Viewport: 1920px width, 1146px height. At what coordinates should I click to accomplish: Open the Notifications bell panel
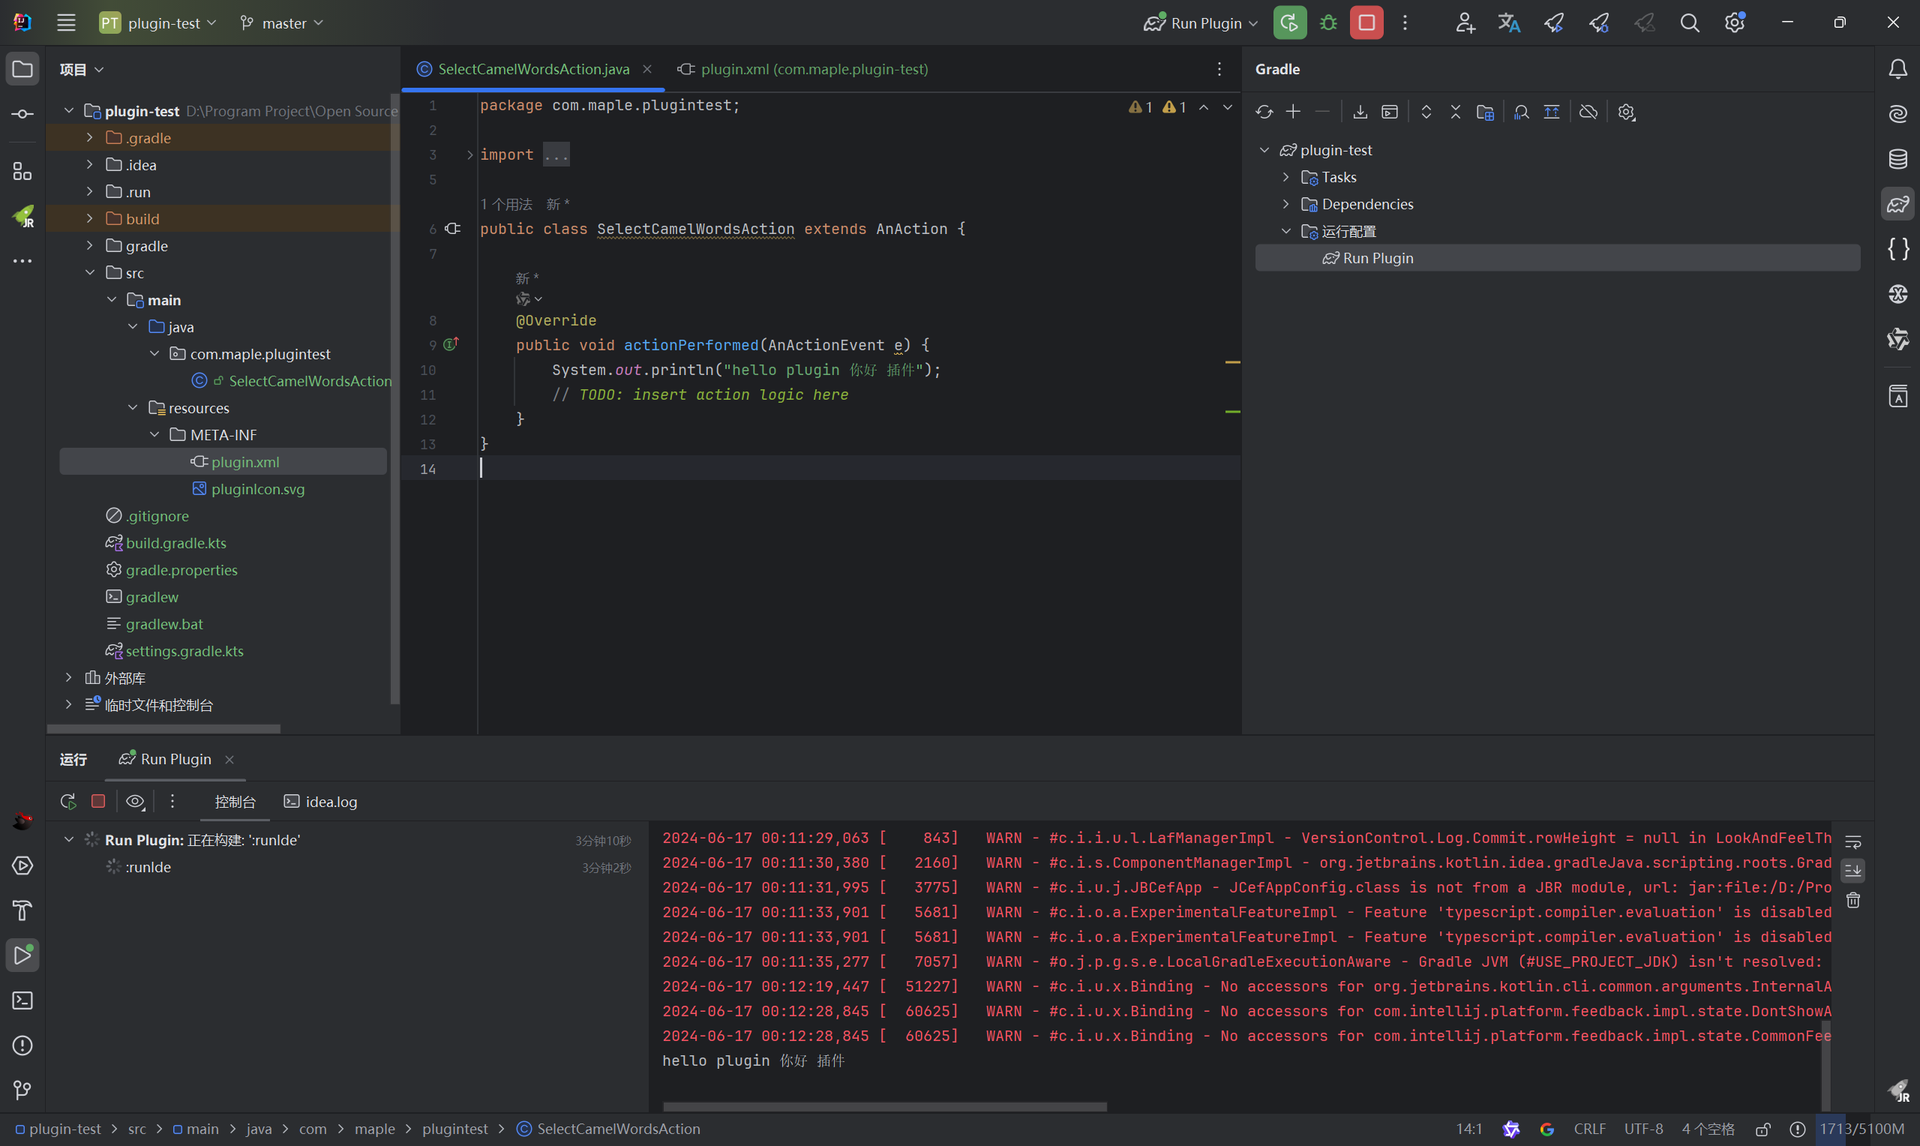pyautogui.click(x=1897, y=70)
